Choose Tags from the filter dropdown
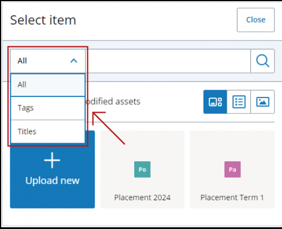Viewport: 282px width, 229px height. 48,108
